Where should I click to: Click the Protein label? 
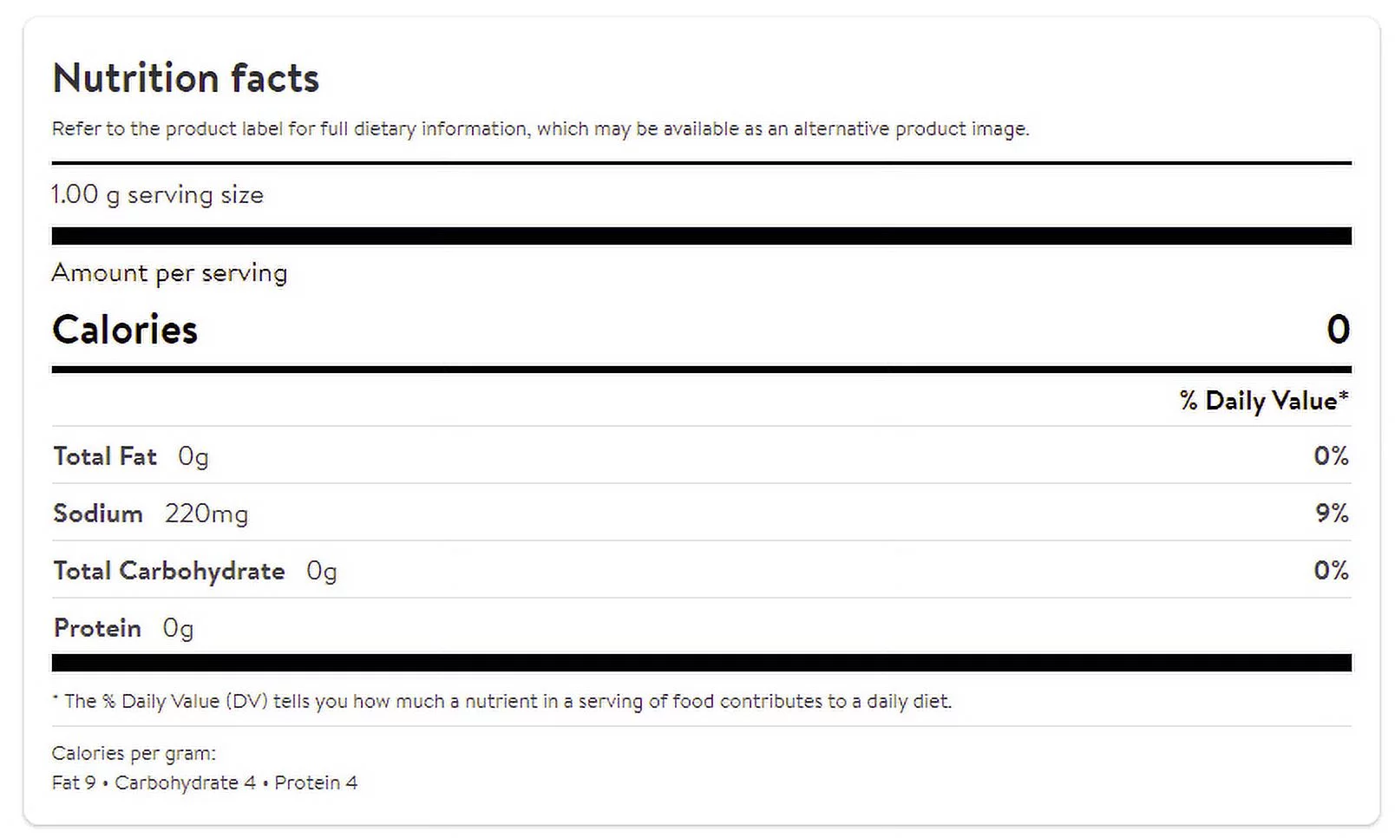(97, 628)
